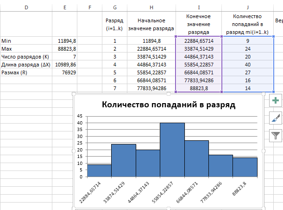The width and height of the screenshot is (283, 210).
Task: Select count cell with value 27
Action: 248,72
